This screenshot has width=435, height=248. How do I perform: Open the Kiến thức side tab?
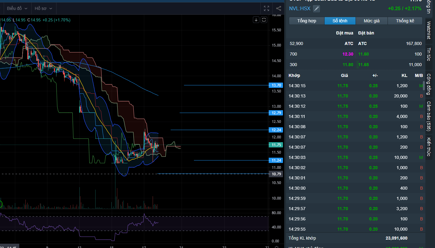point(429,147)
